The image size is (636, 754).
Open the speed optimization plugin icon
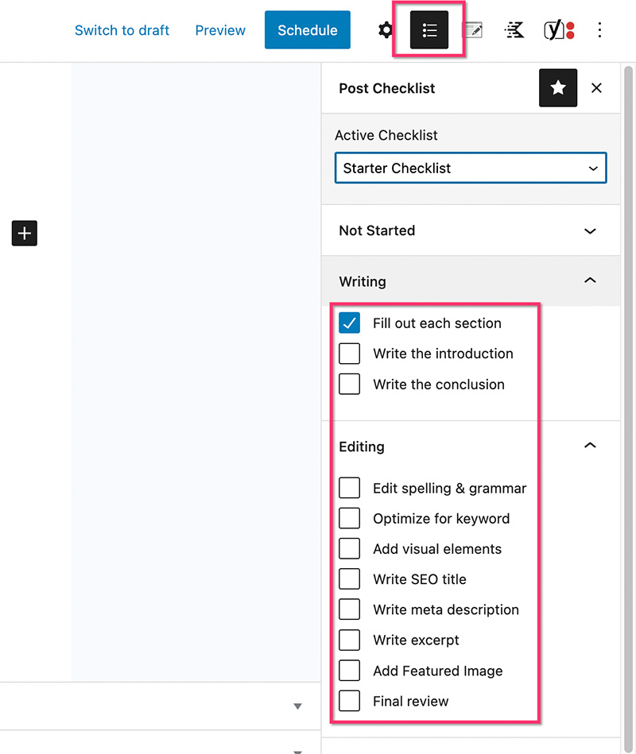[x=514, y=30]
